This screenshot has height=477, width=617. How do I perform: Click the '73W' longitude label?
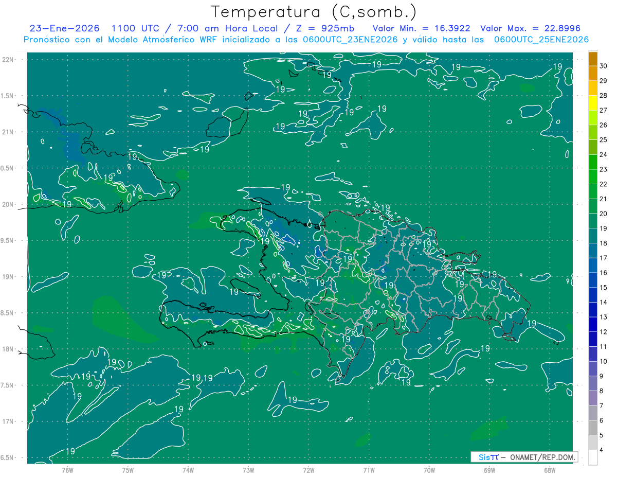tap(248, 470)
